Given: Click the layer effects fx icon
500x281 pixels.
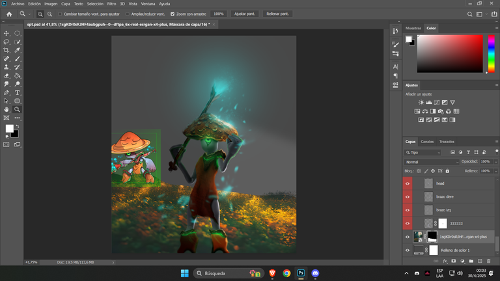Looking at the screenshot, I should (x=445, y=261).
